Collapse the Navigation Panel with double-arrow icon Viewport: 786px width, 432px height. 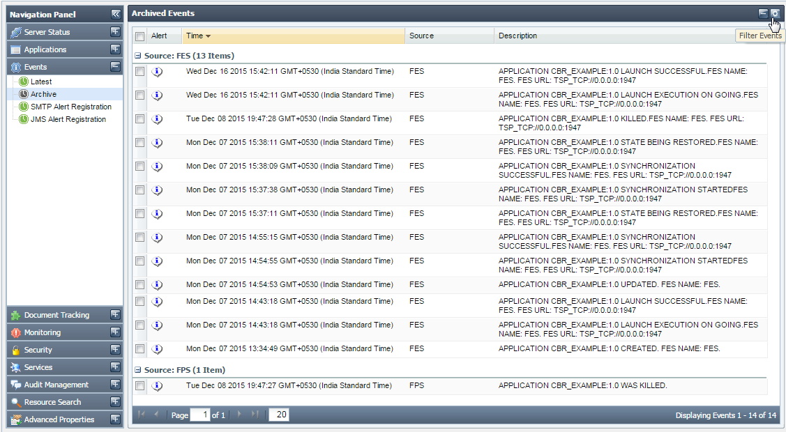tap(115, 14)
